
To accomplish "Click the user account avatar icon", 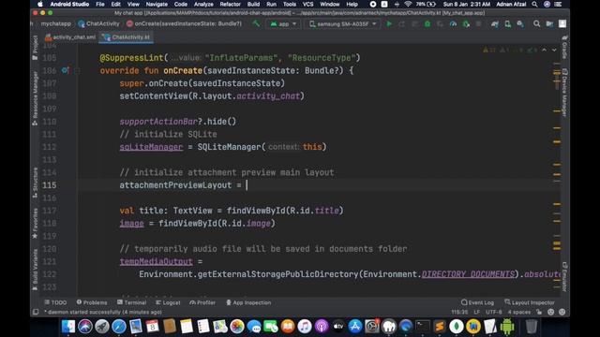I will (562, 23).
